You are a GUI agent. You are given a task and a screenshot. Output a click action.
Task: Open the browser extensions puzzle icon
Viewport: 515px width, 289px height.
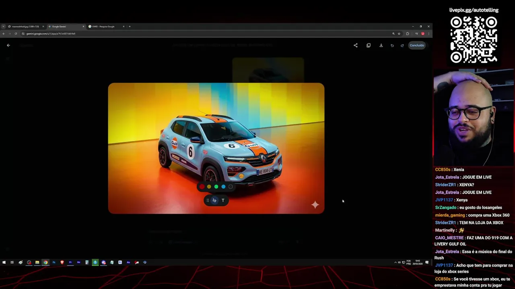(x=408, y=34)
